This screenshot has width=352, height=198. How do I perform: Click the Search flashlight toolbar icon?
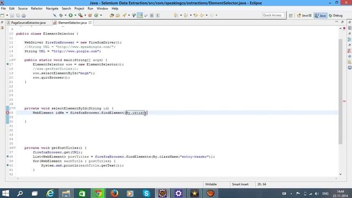124,15
